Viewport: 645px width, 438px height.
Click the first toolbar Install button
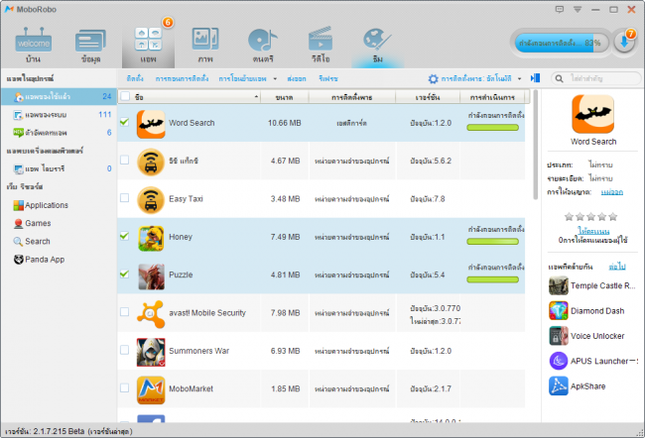tap(135, 78)
